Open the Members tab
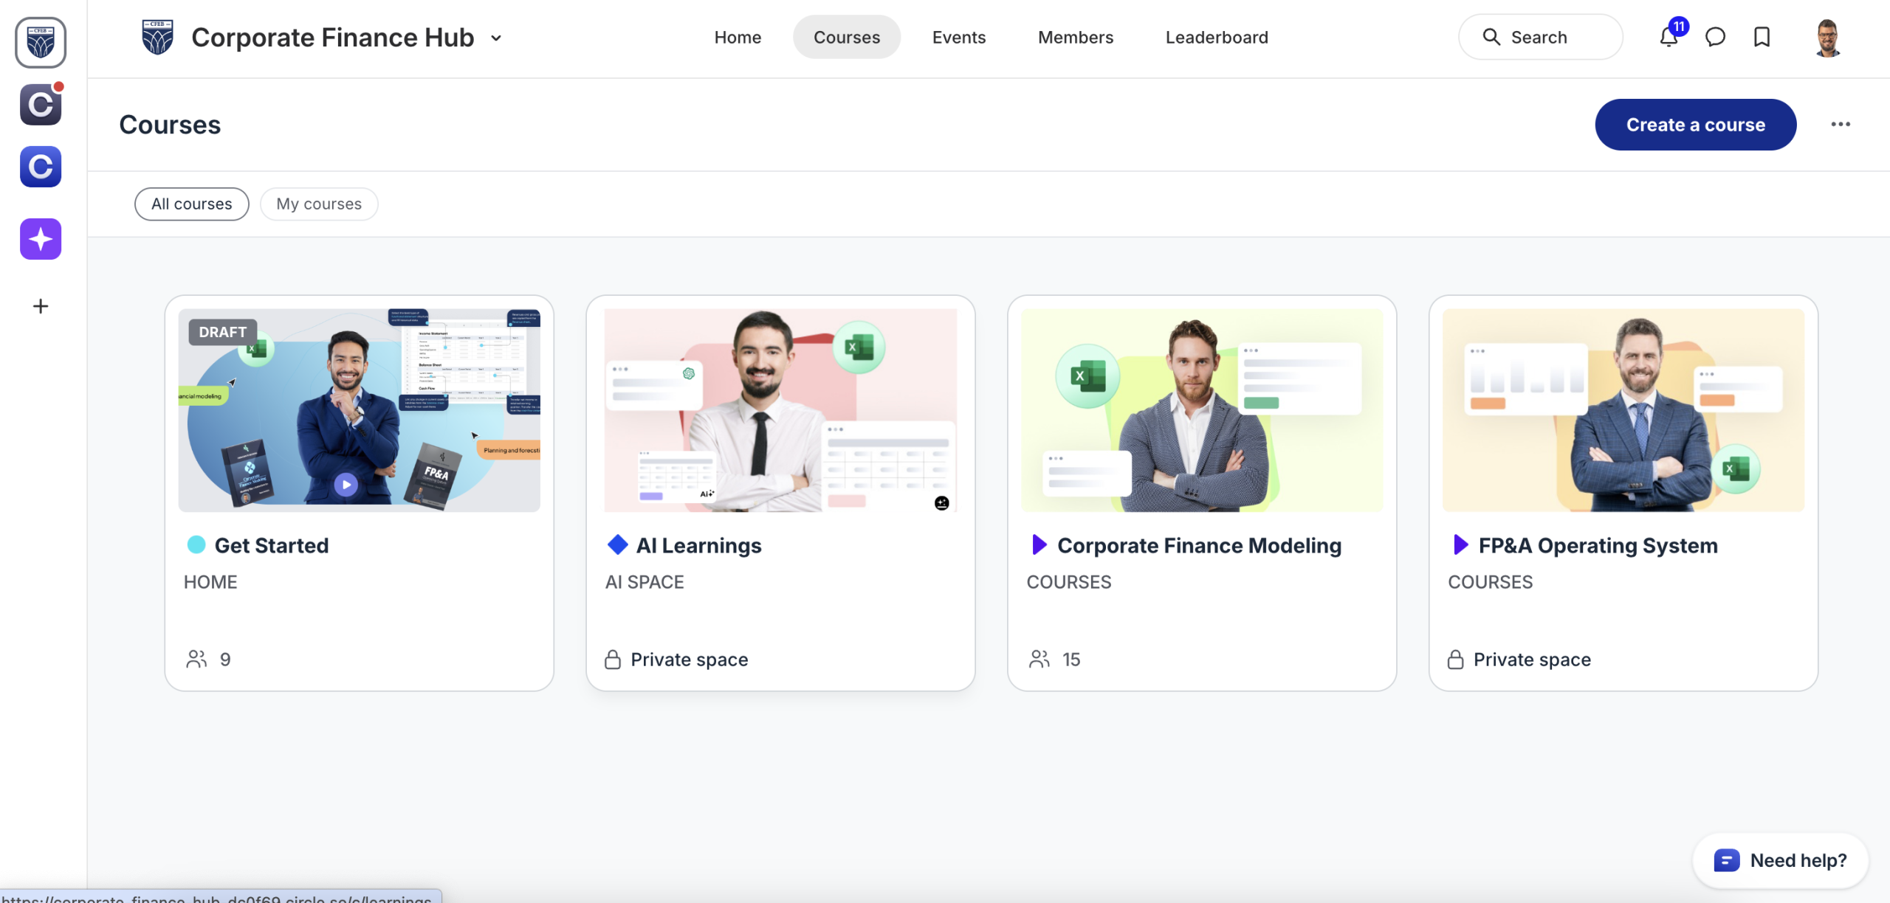Image resolution: width=1890 pixels, height=903 pixels. [1075, 37]
